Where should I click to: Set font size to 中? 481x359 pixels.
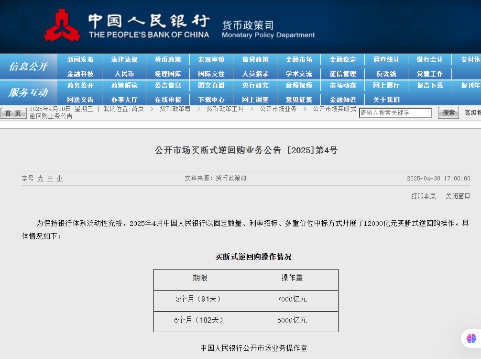(x=50, y=179)
